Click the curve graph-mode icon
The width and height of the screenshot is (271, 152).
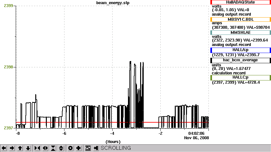point(88,148)
